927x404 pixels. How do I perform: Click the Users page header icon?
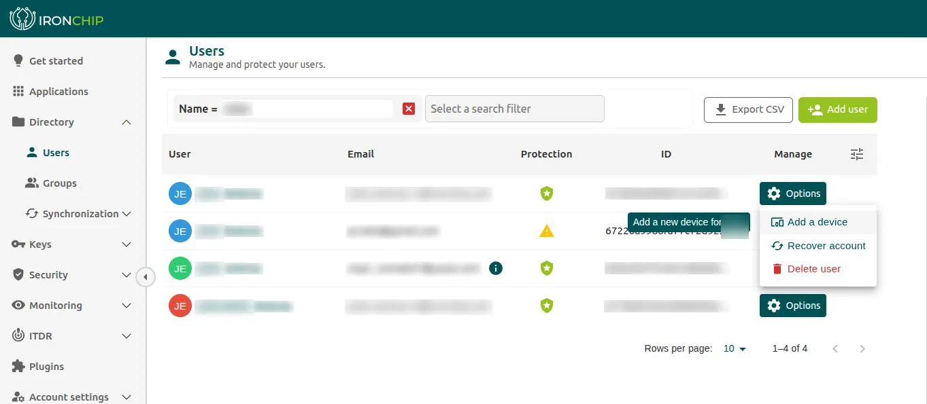click(x=173, y=57)
